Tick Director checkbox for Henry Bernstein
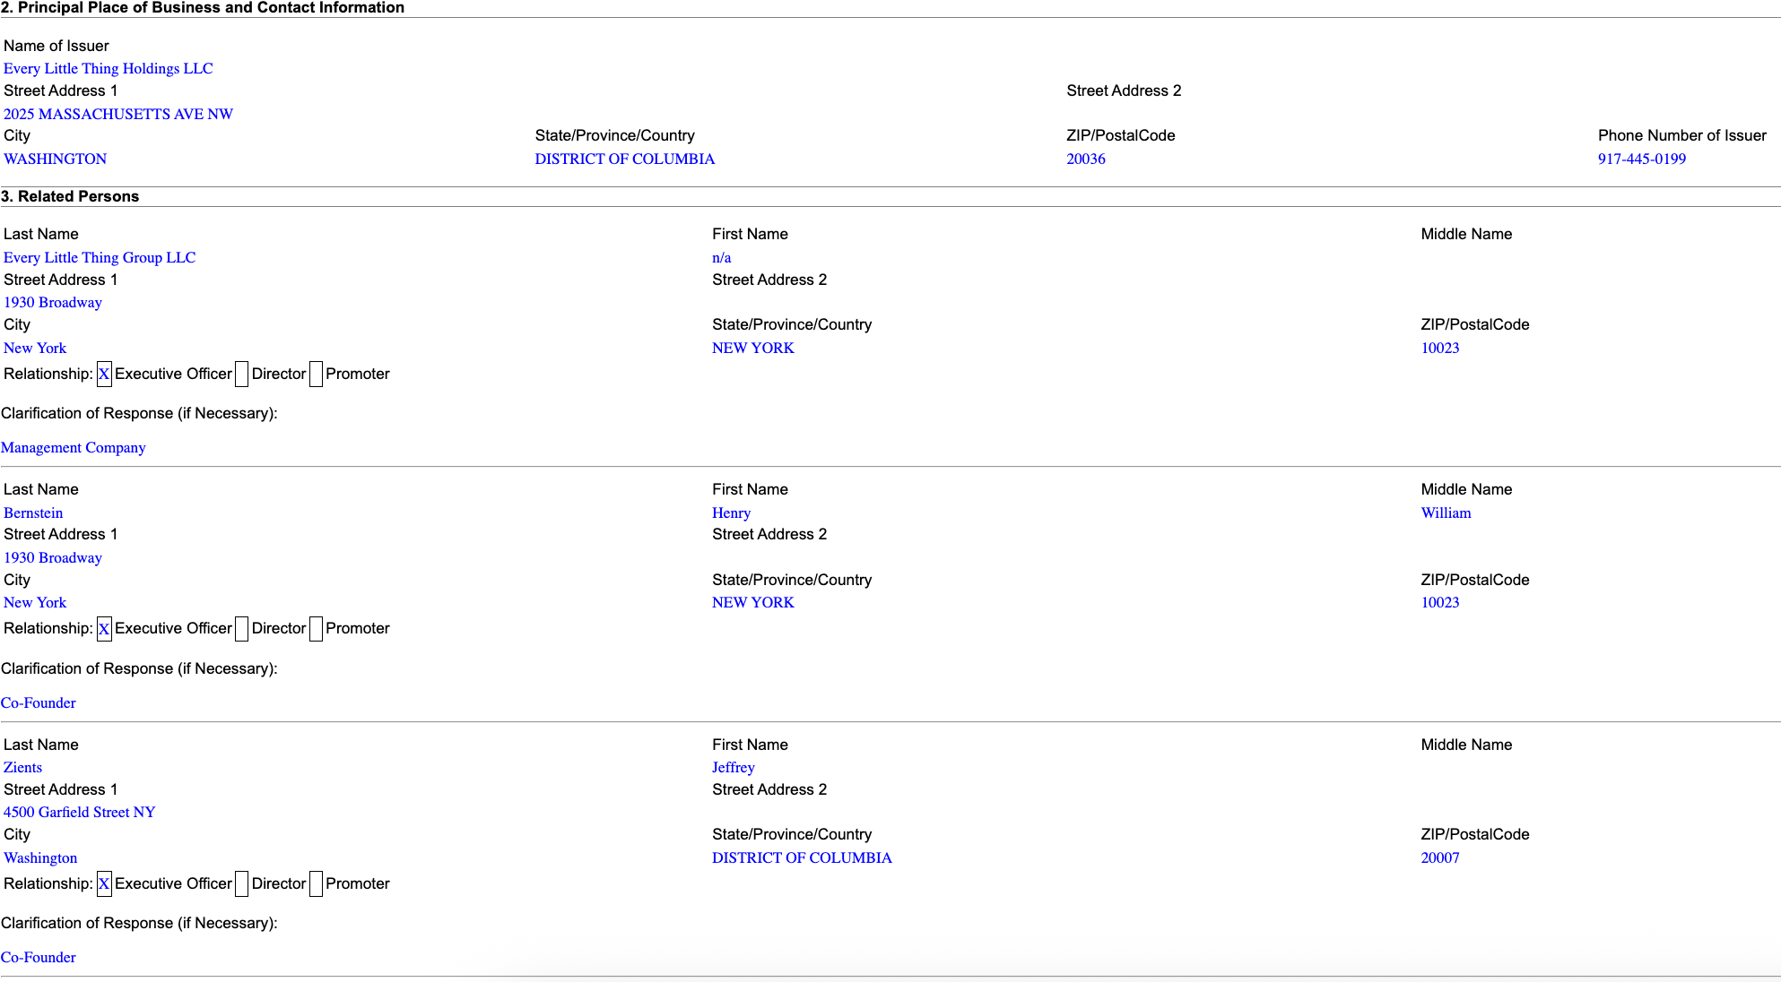1781x982 pixels. [241, 629]
